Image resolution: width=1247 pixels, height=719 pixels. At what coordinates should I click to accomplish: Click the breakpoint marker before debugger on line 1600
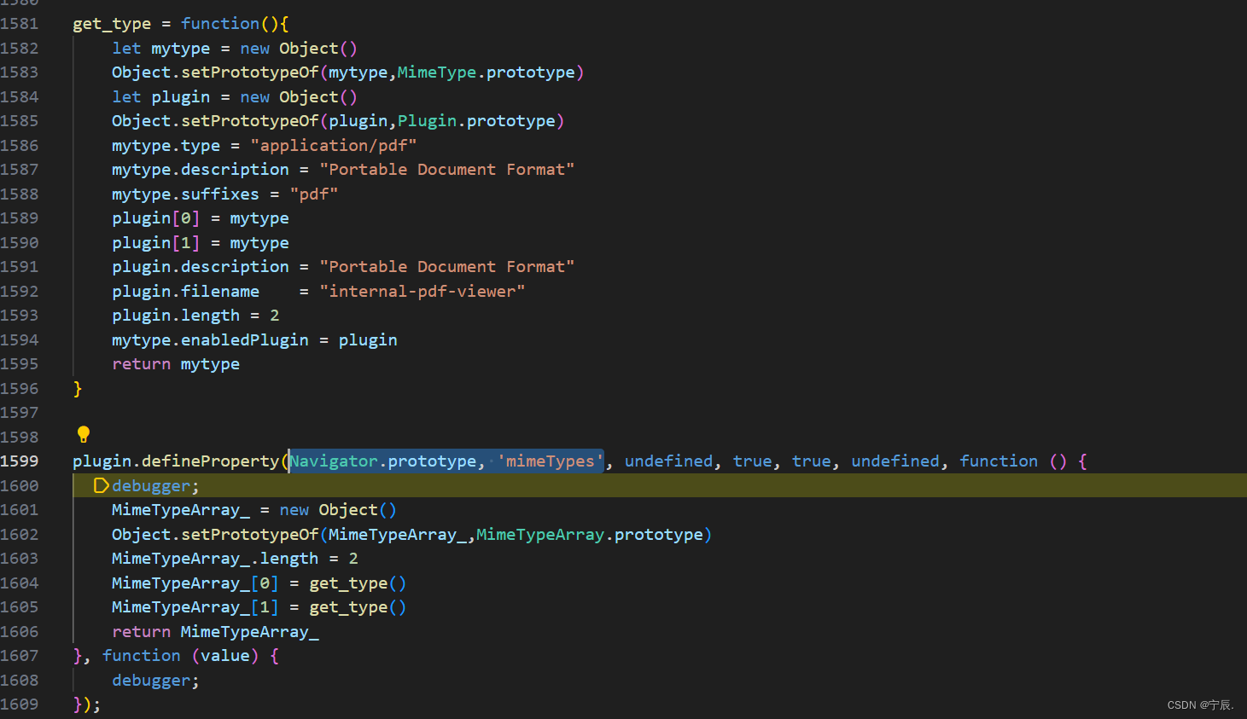(101, 485)
